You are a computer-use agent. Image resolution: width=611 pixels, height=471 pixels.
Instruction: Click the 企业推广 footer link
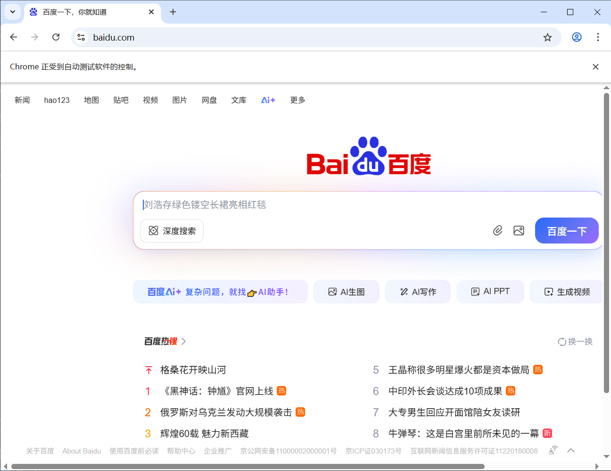pyautogui.click(x=218, y=451)
